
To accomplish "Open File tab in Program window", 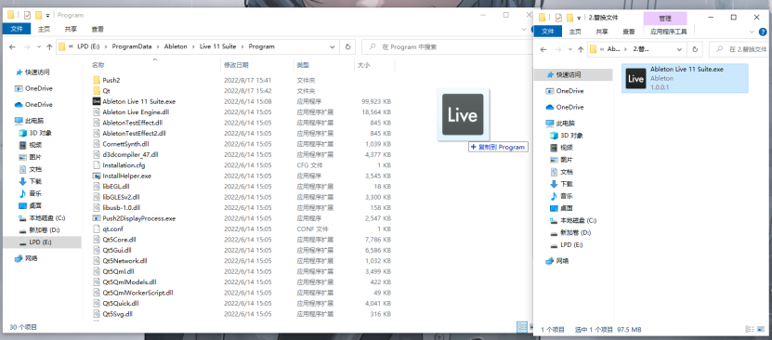I will tap(17, 29).
